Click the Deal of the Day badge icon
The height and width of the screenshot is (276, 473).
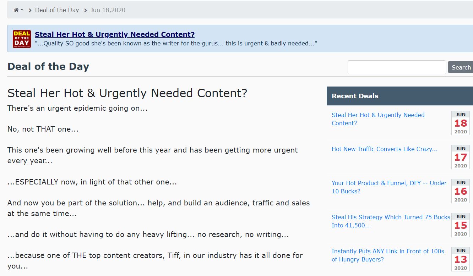pyautogui.click(x=22, y=39)
